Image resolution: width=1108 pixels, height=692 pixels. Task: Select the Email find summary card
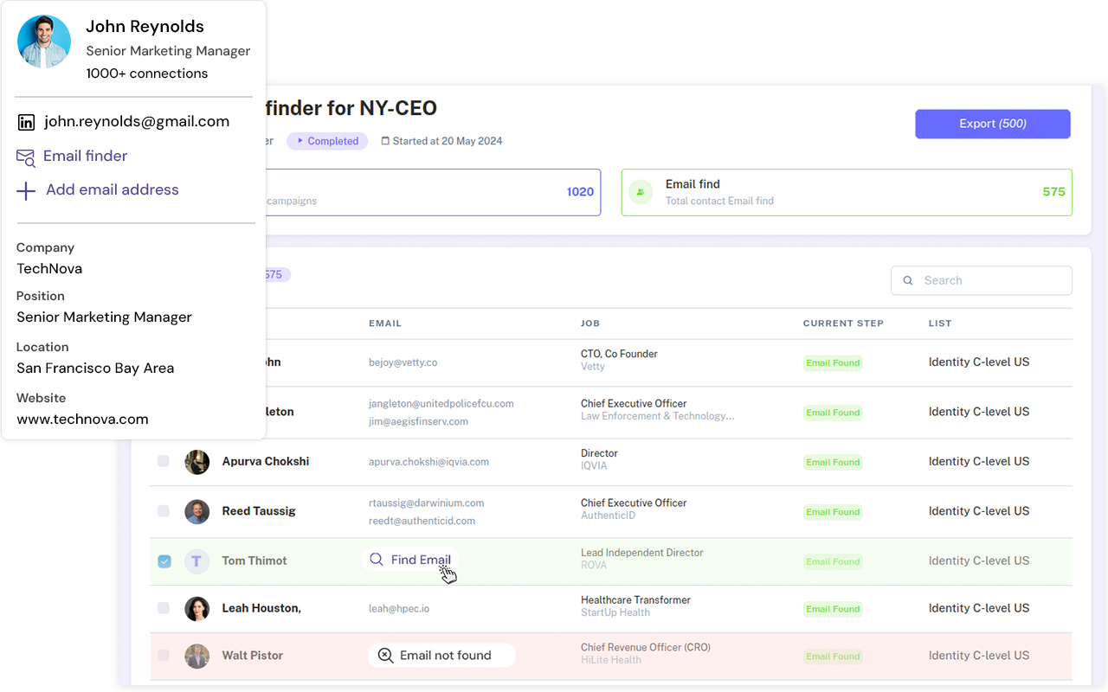[846, 192]
